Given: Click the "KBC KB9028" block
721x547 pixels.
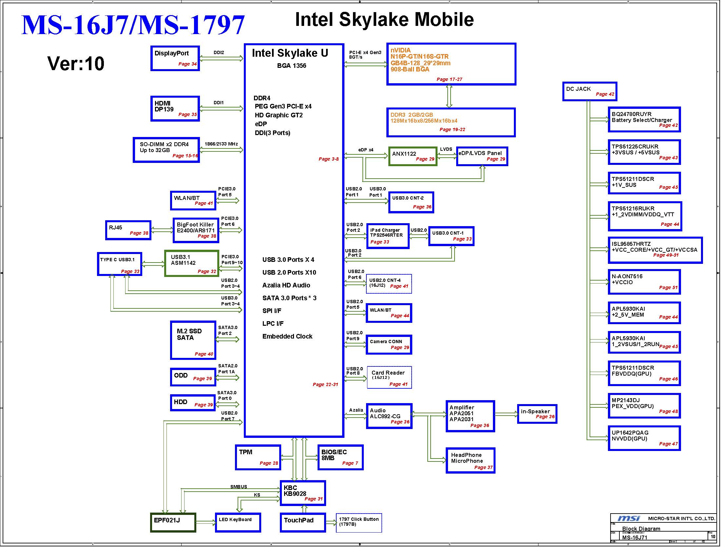Looking at the screenshot, I should 303,493.
